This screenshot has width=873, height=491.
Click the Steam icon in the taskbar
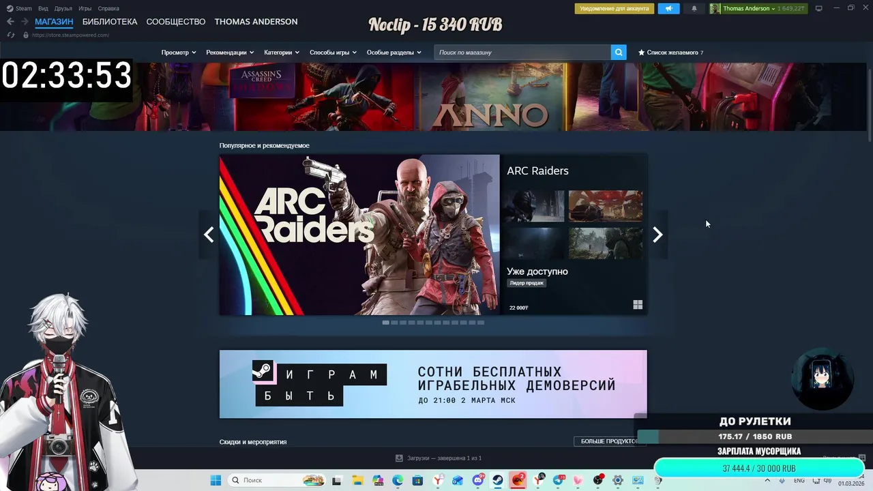click(498, 480)
